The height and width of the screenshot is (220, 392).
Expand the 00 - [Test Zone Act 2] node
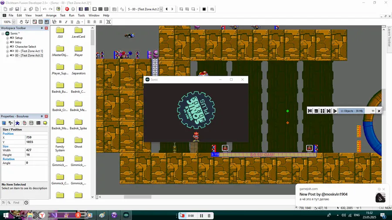[7, 56]
